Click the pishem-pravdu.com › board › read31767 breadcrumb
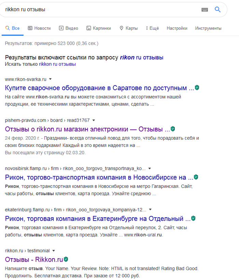The height and width of the screenshot is (279, 239). (47, 120)
